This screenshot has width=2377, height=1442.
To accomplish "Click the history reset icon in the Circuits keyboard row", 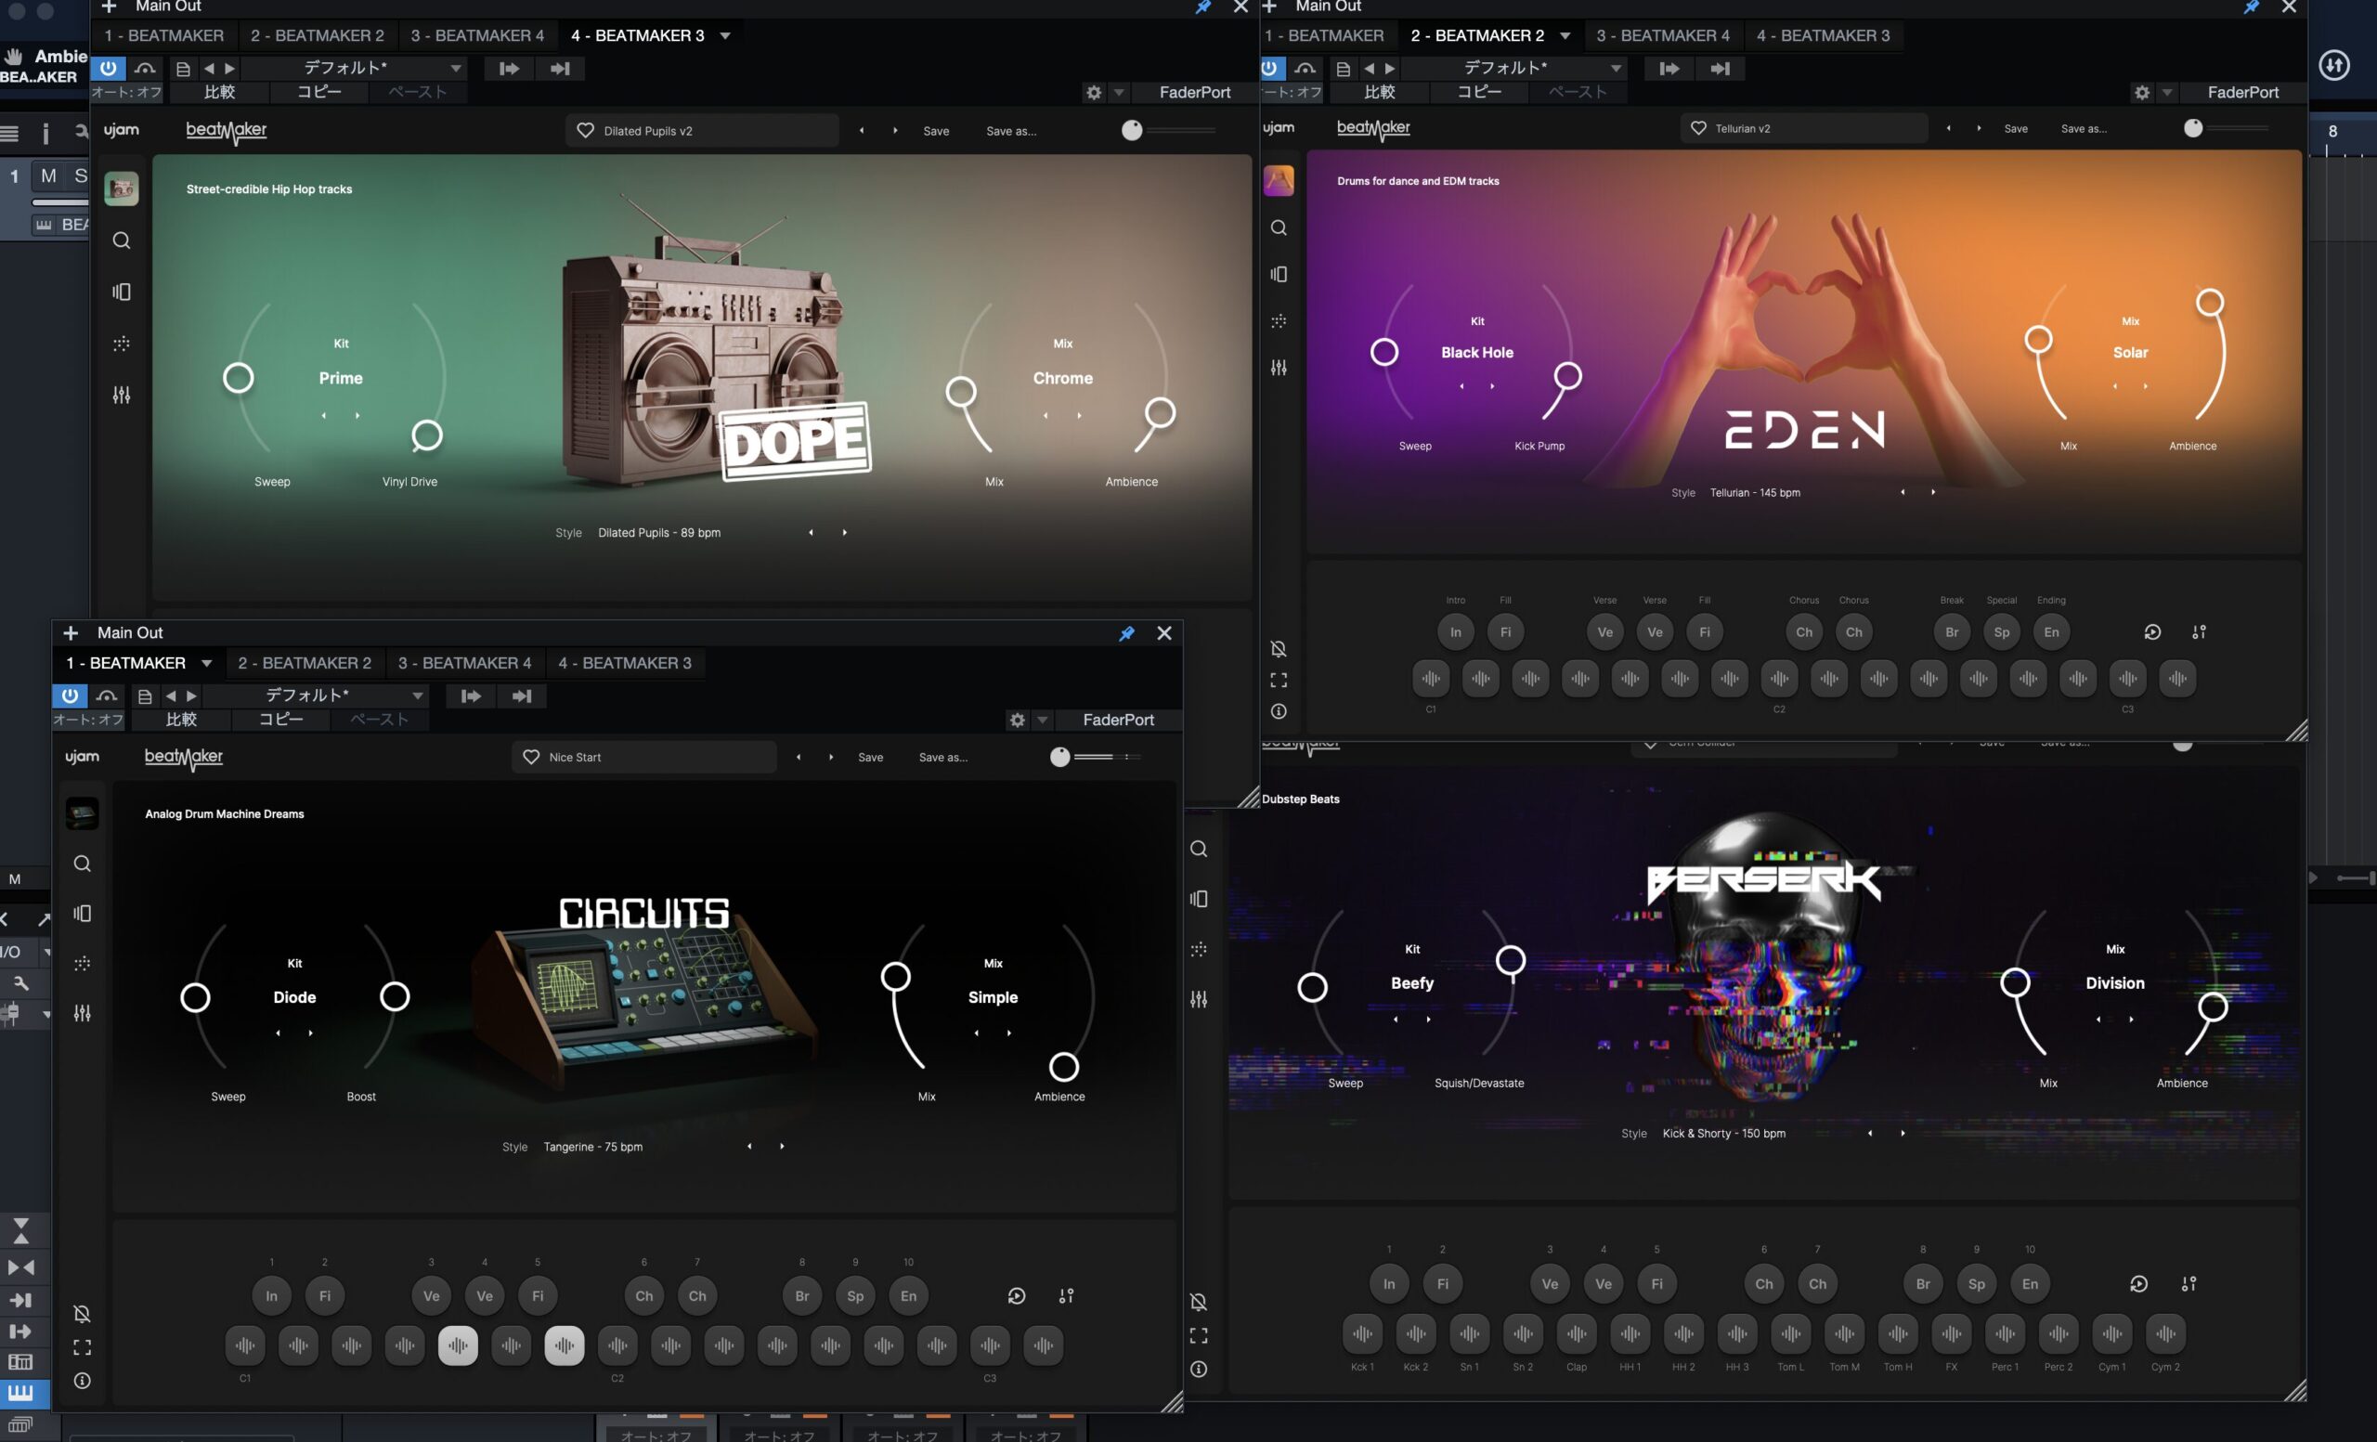I will coord(1016,1295).
